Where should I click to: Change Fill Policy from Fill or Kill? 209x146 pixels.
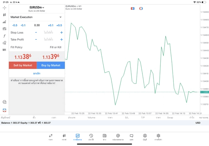click(56, 47)
